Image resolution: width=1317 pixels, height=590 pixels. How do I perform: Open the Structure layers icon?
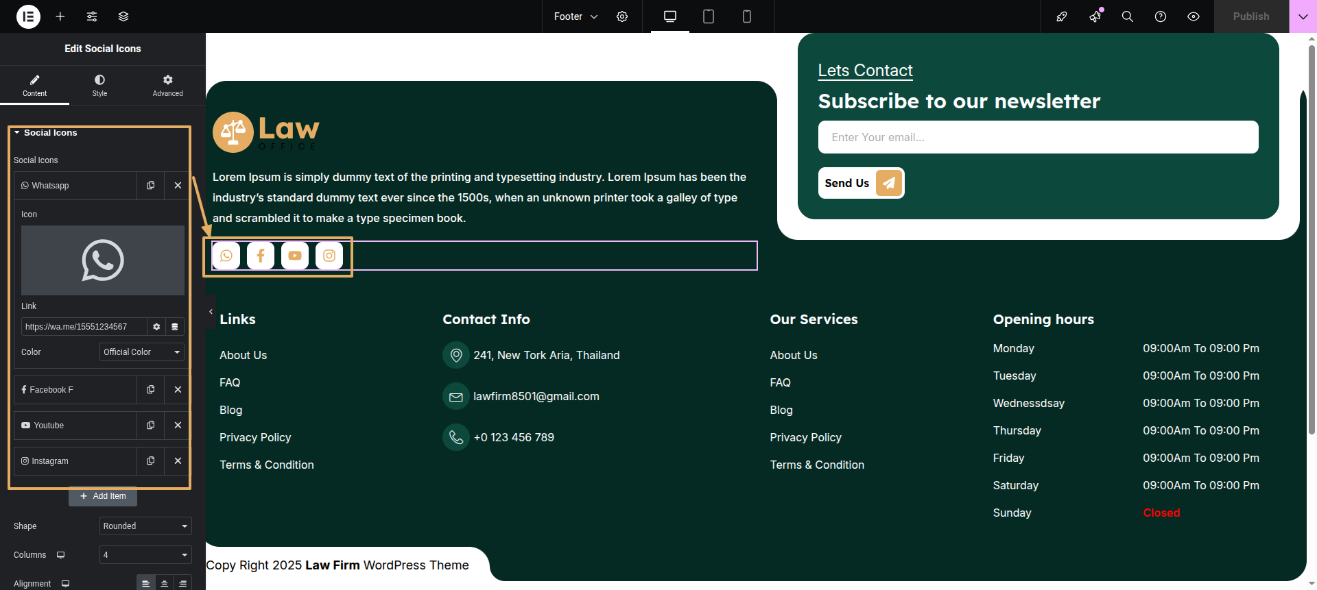tap(123, 16)
